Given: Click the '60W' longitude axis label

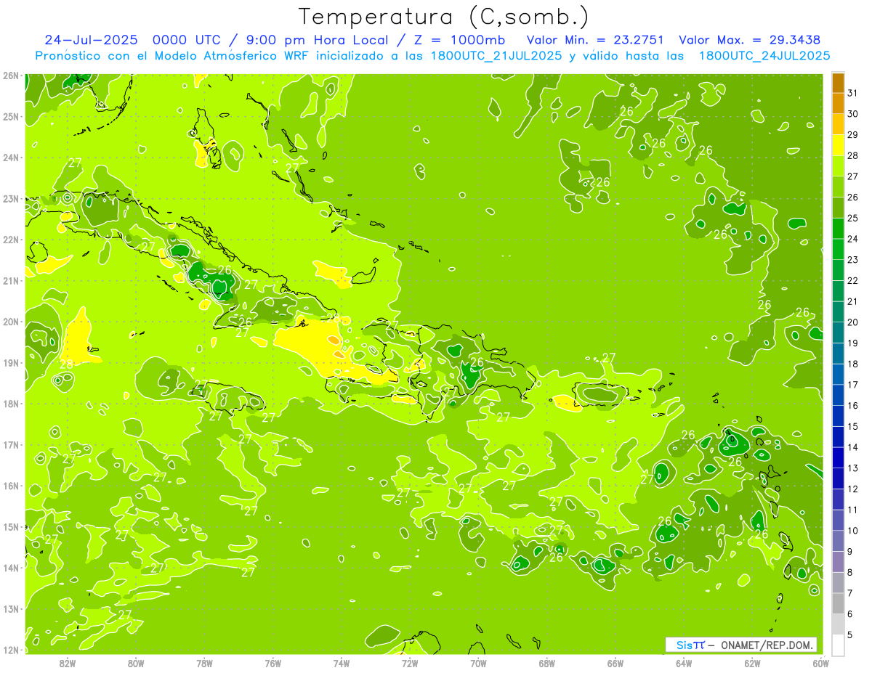Looking at the screenshot, I should tap(820, 663).
